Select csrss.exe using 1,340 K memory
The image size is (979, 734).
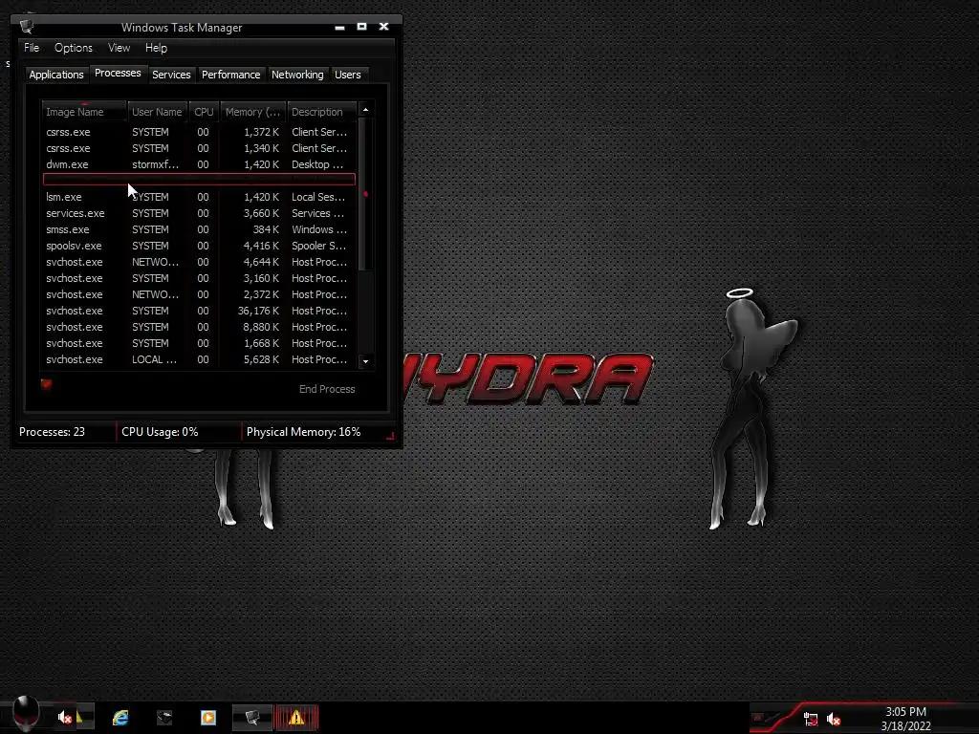(199, 148)
